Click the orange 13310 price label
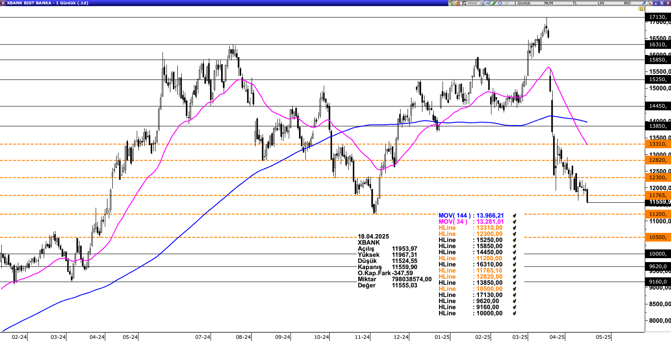 [x=657, y=144]
